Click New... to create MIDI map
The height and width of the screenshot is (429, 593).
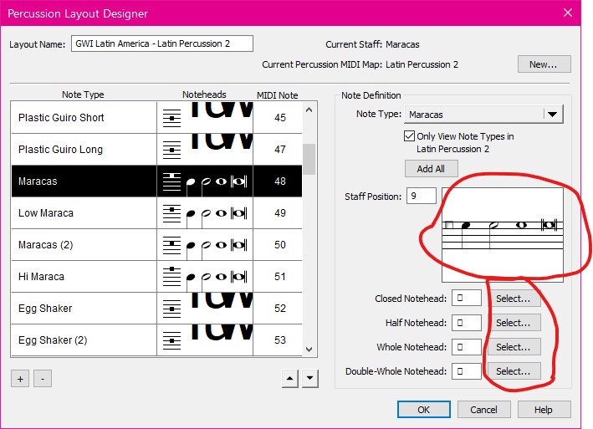[544, 64]
